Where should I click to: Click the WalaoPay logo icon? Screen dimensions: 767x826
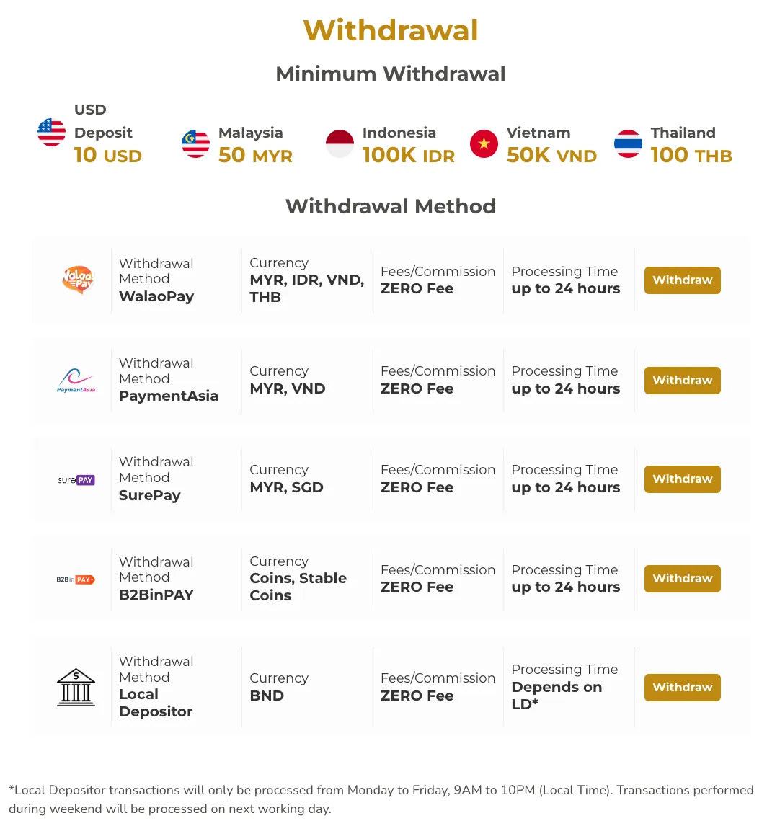pos(77,280)
